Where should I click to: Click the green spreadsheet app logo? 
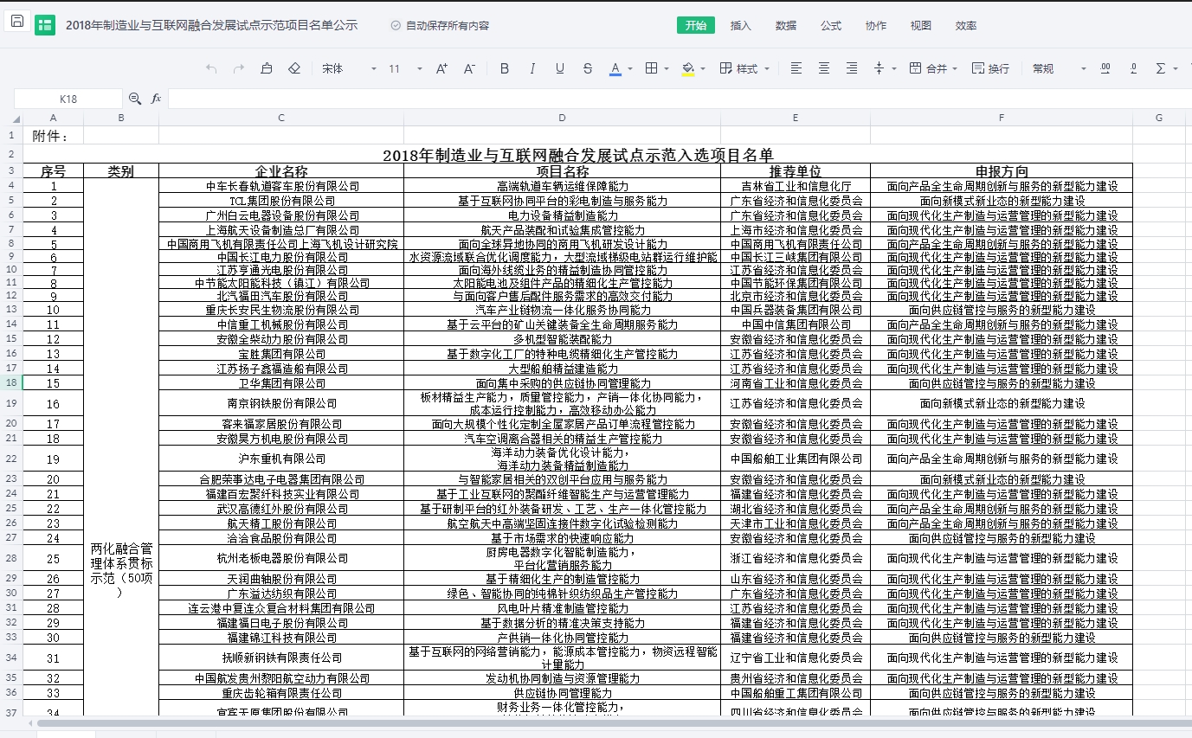click(x=45, y=25)
